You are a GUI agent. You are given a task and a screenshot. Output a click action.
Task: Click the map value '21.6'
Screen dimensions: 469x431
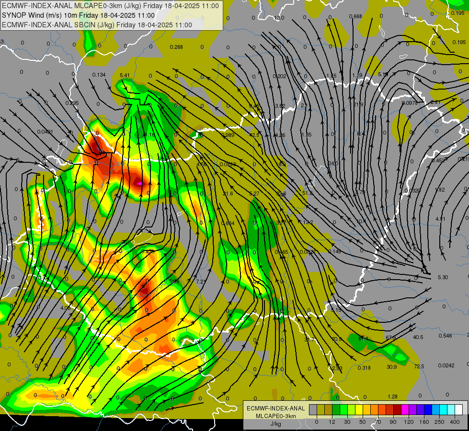(228, 193)
